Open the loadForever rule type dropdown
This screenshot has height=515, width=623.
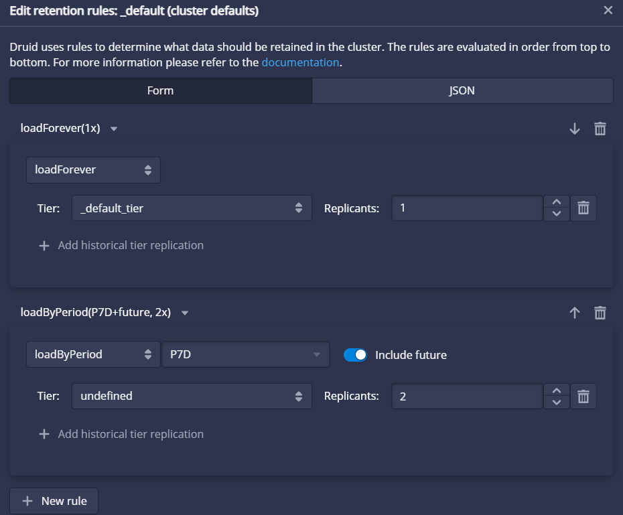[x=93, y=170]
